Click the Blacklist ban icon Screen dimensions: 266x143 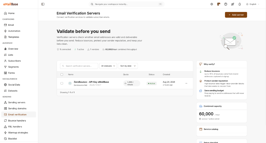click(x=5, y=139)
